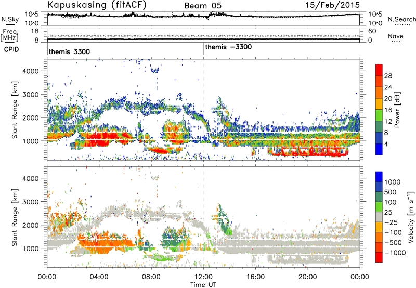Pick the red top segment of the Power colorbar
This screenshot has width=416, height=288.
379,70
